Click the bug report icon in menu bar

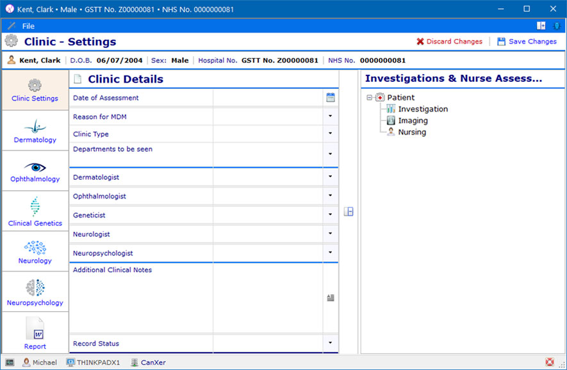[557, 26]
